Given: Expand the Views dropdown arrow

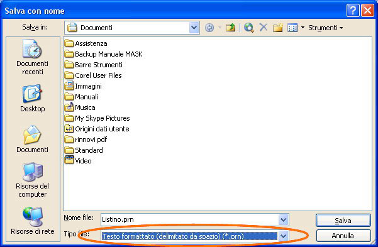Looking at the screenshot, I should coord(303,28).
